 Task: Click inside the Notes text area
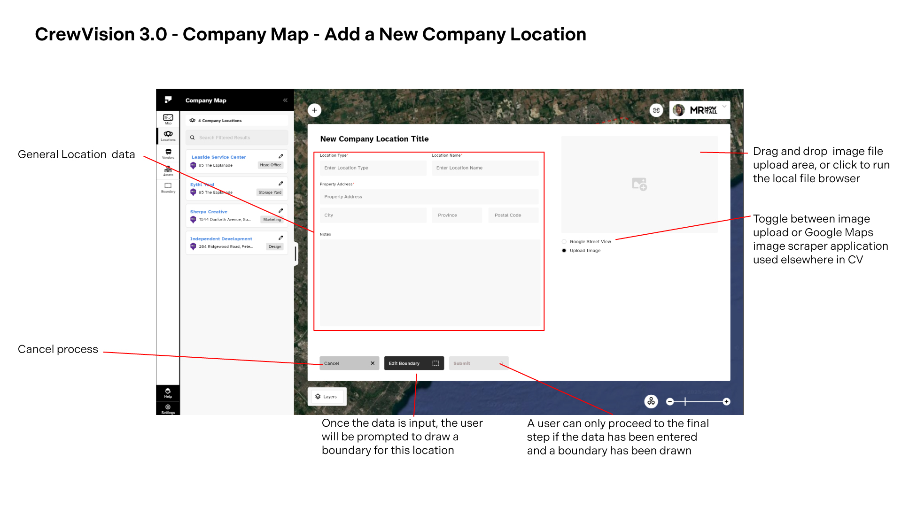[430, 283]
